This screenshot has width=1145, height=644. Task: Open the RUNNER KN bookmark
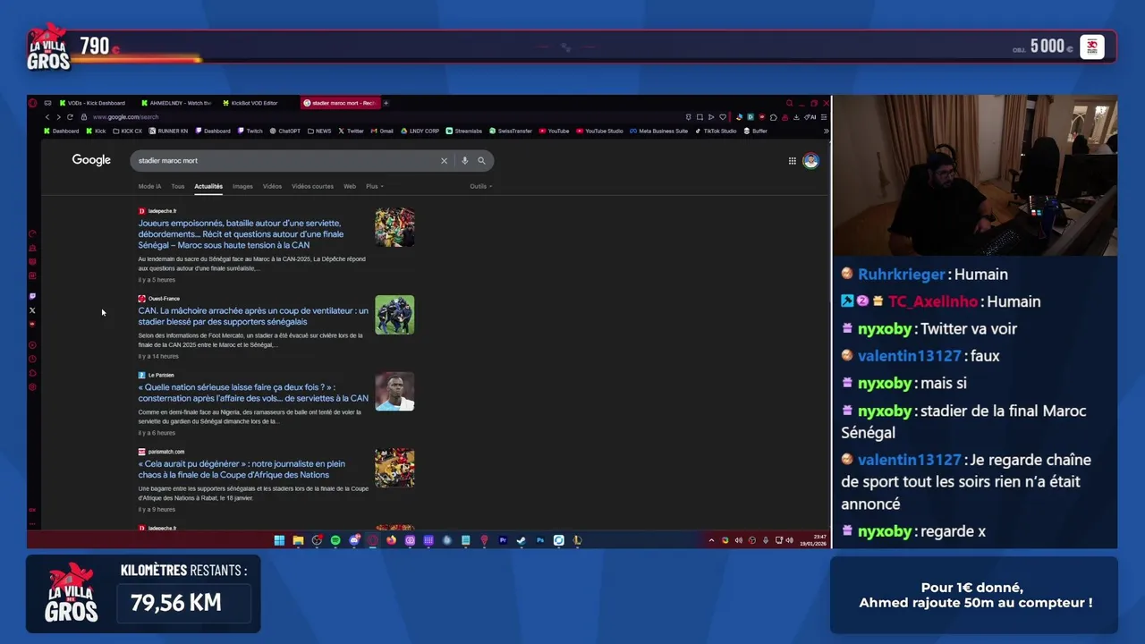coord(168,131)
